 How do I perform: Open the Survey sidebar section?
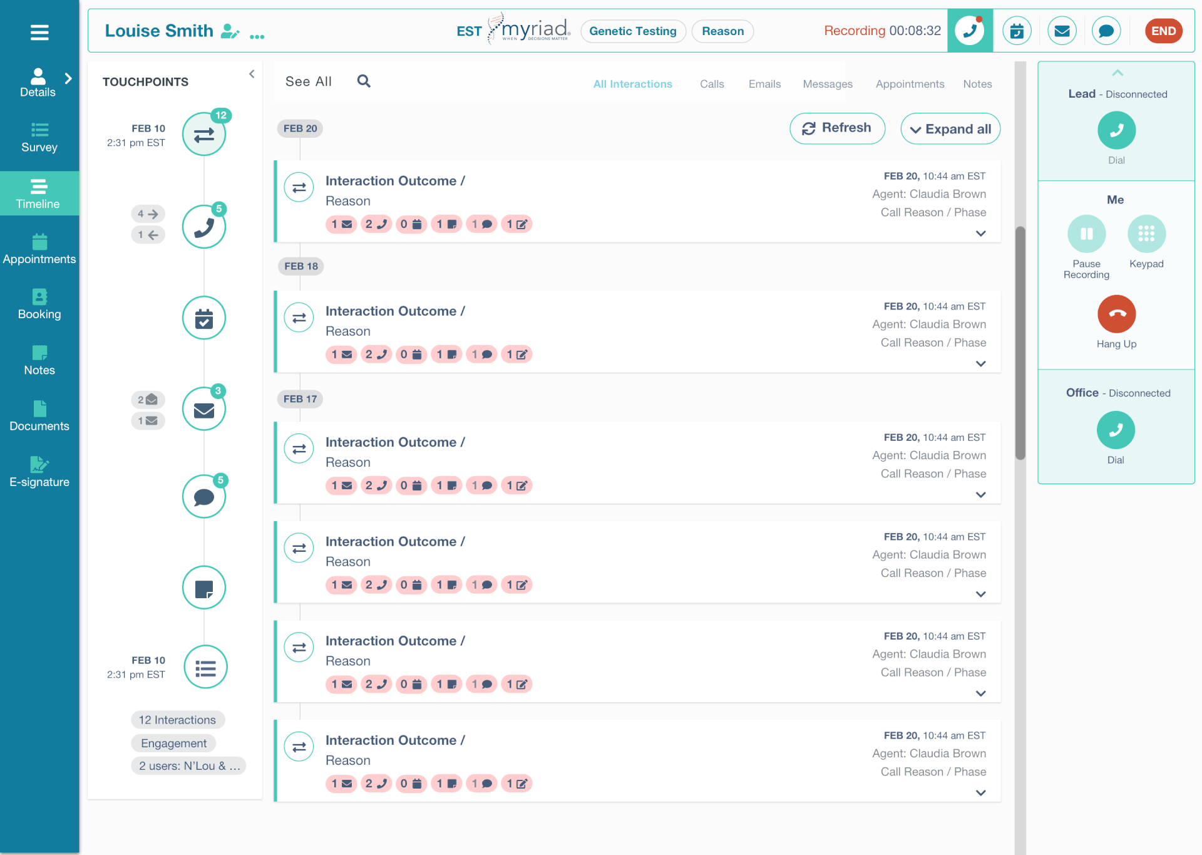(x=39, y=138)
